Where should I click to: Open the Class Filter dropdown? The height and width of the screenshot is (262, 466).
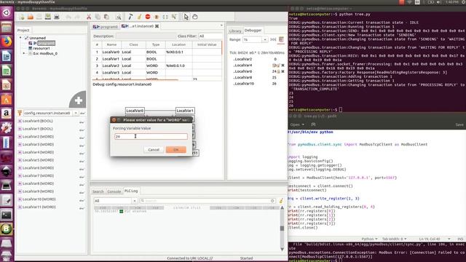(x=210, y=36)
